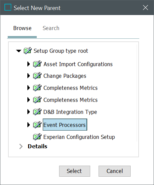Click the icon beside Asset Import Configurations
Screen dimensions: 154x185
[37, 64]
